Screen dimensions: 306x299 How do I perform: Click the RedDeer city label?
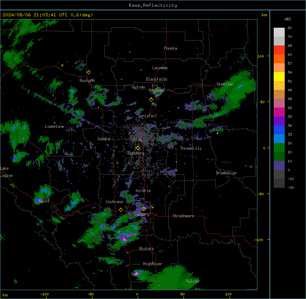click(157, 91)
